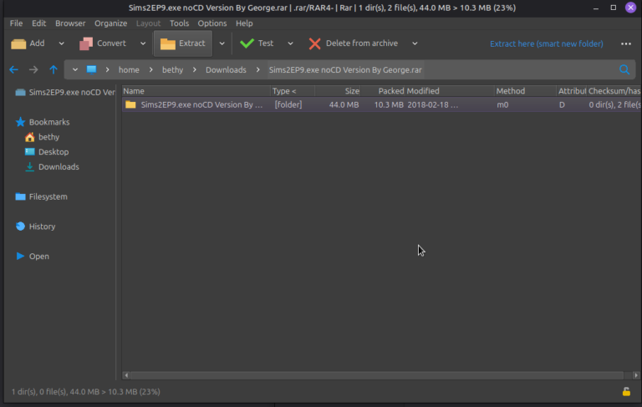
Task: Click the Add archive icon
Action: (18, 43)
